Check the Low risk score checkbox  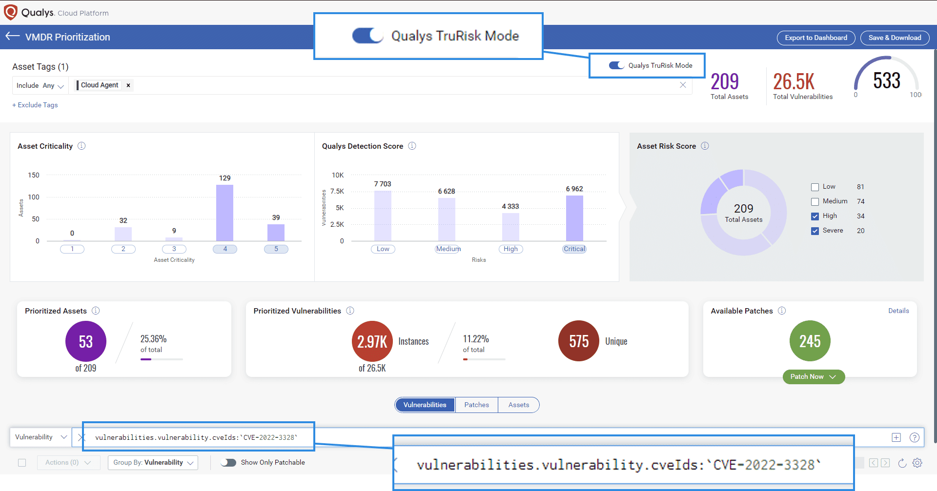click(x=815, y=187)
